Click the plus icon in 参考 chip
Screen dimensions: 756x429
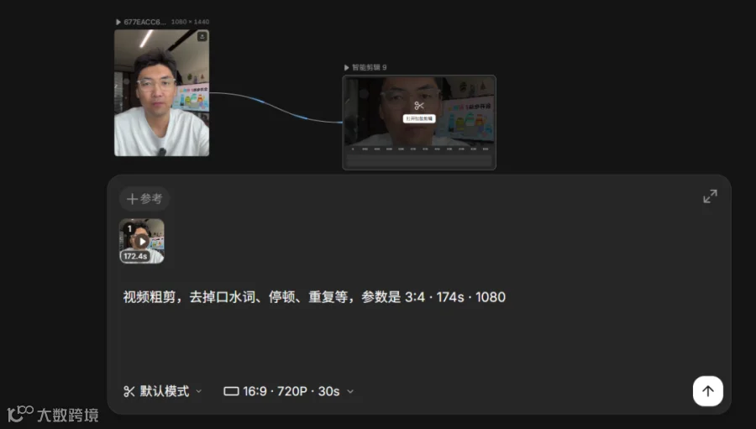(x=132, y=199)
